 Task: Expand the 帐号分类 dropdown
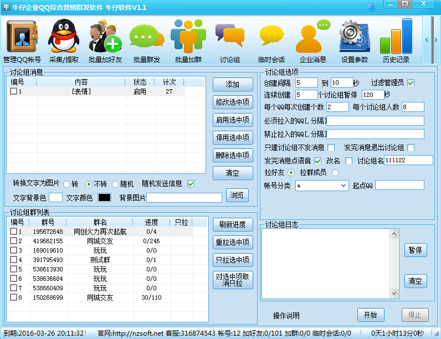pyautogui.click(x=343, y=186)
